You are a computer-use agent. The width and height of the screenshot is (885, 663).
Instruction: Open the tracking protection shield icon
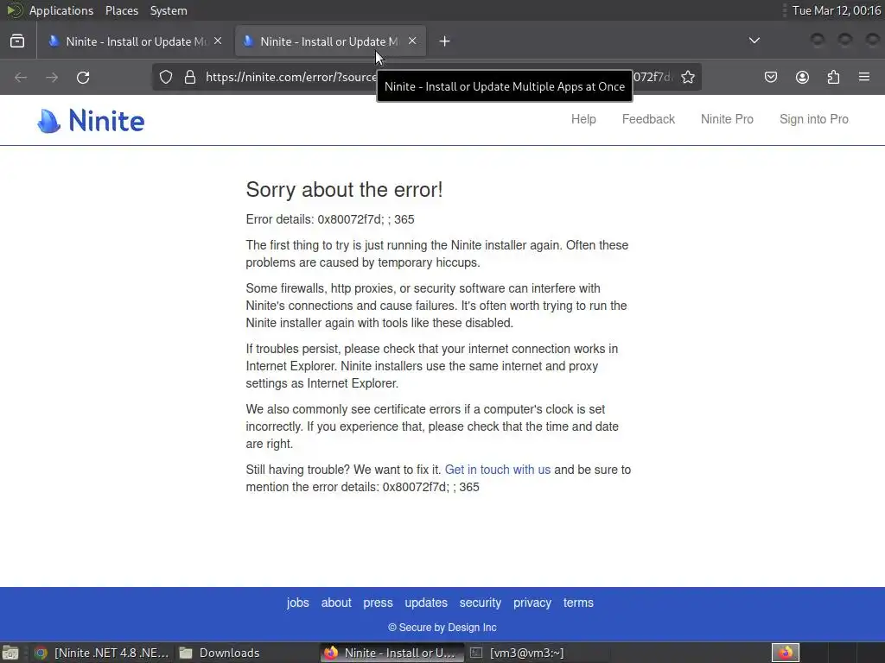coord(165,77)
